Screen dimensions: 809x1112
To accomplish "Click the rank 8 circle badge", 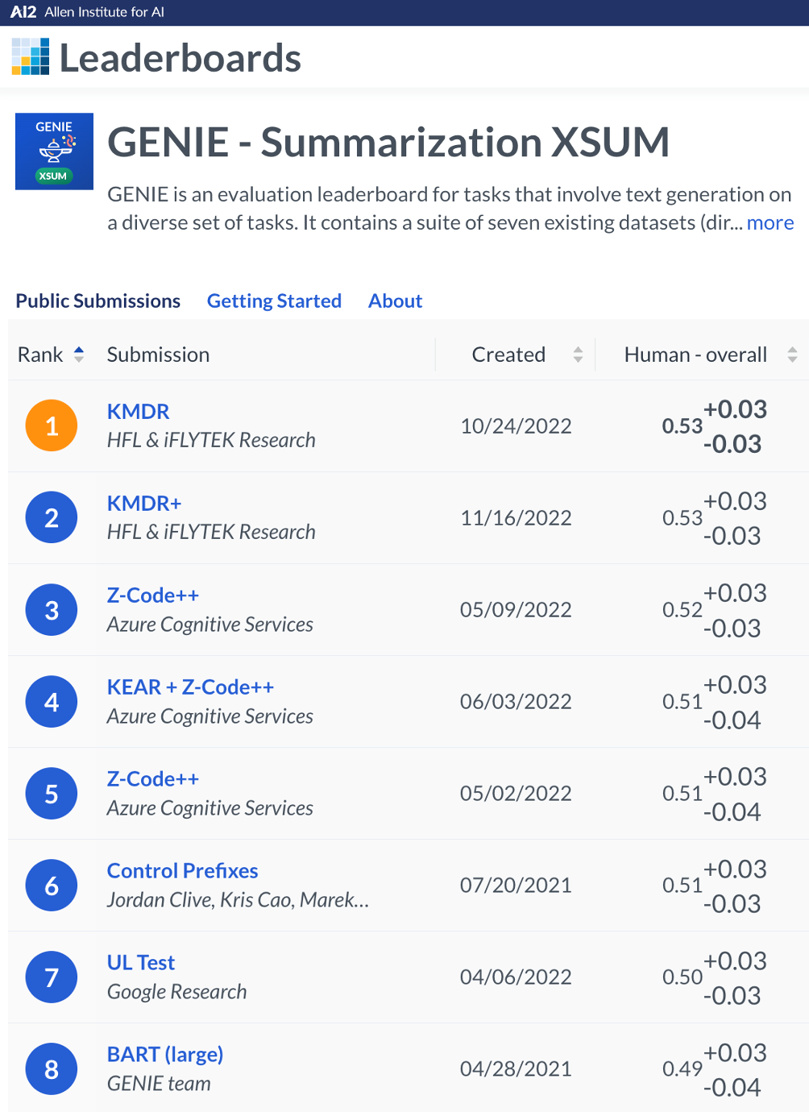I will point(52,1068).
